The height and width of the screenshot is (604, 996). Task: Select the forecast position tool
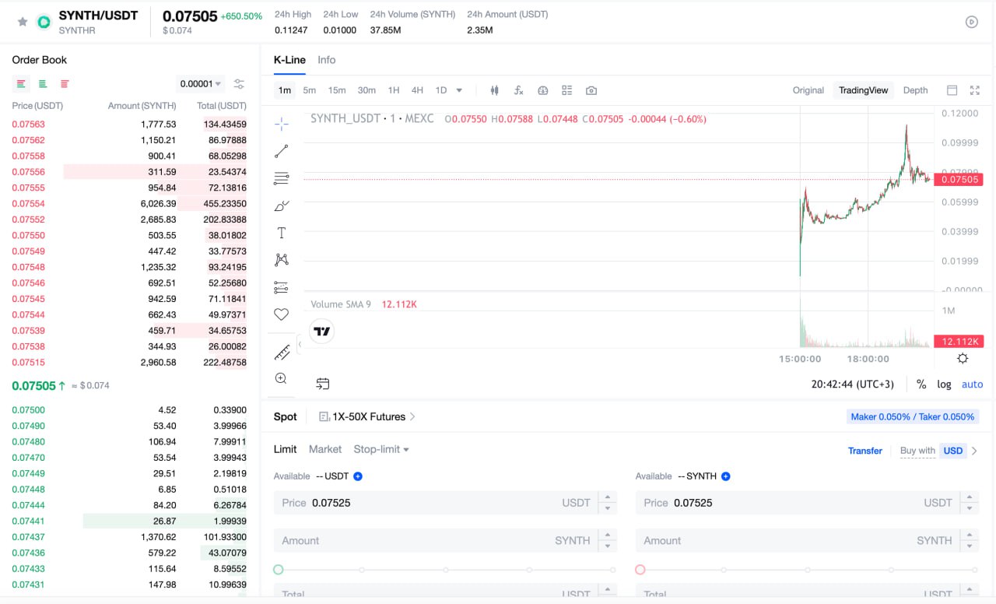click(282, 287)
